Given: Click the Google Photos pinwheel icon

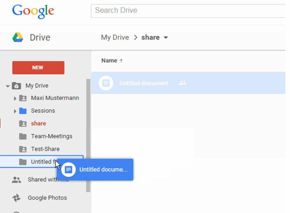Looking at the screenshot, I should pyautogui.click(x=17, y=198).
